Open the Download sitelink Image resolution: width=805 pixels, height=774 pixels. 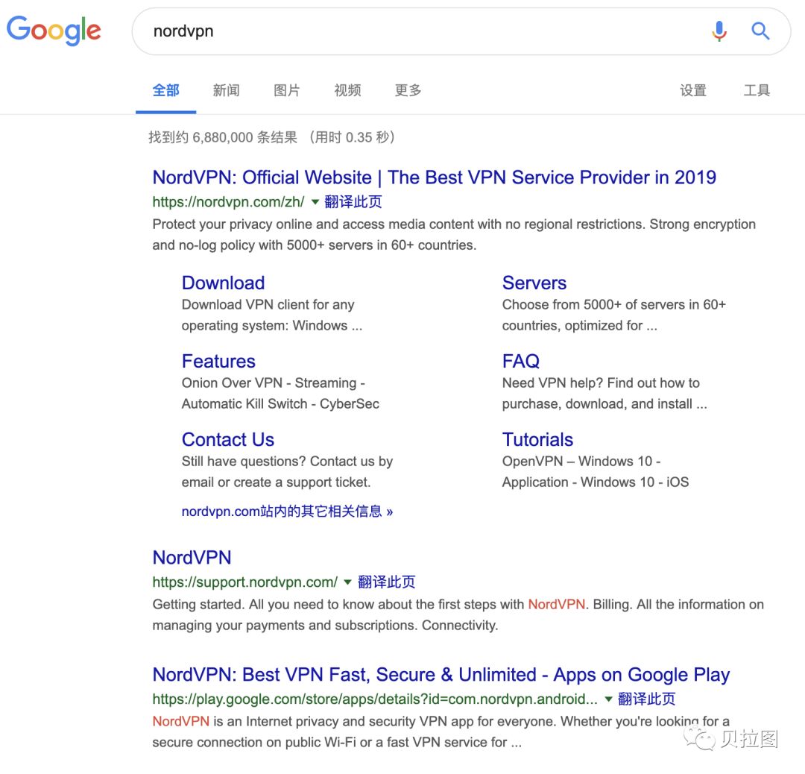223,283
